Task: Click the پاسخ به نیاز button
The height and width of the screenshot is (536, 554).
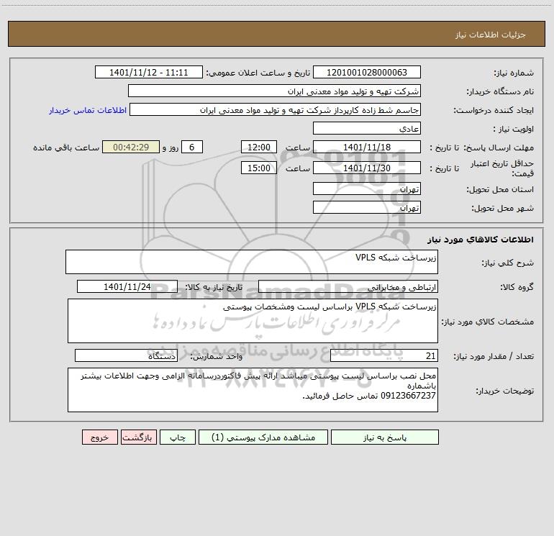Action: [x=384, y=437]
